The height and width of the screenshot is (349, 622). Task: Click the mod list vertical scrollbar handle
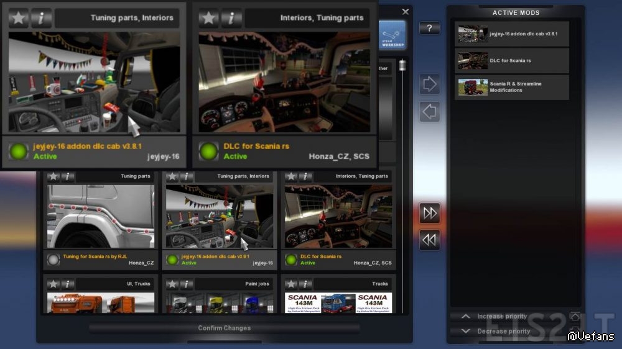pyautogui.click(x=402, y=65)
